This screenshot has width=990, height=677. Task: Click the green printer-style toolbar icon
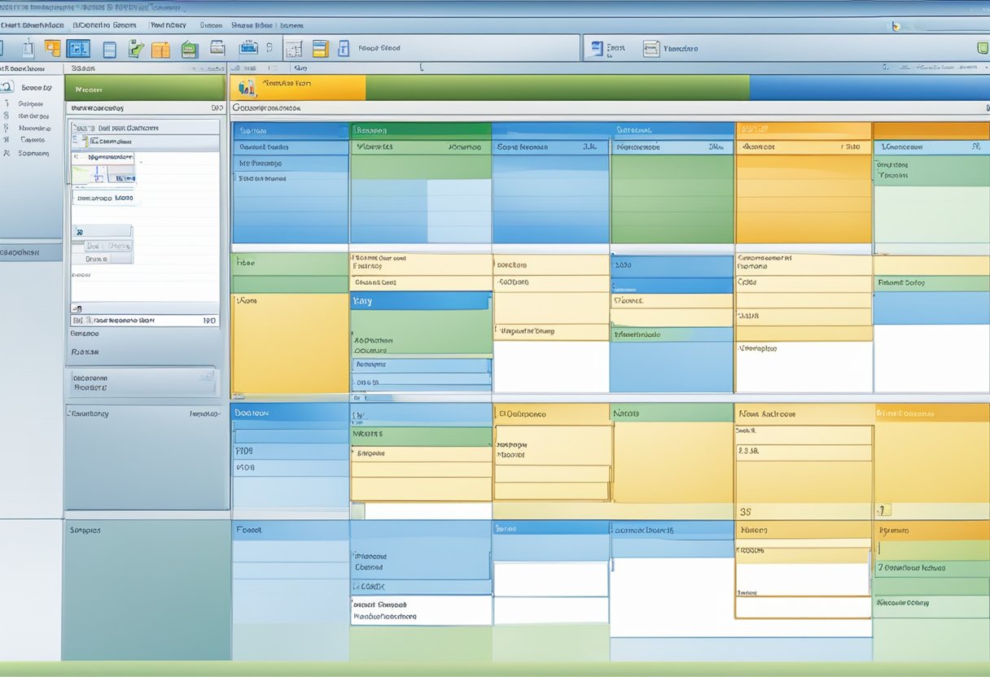click(x=189, y=50)
